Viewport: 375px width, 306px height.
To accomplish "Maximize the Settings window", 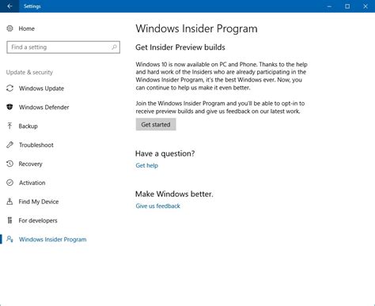I will click(347, 6).
